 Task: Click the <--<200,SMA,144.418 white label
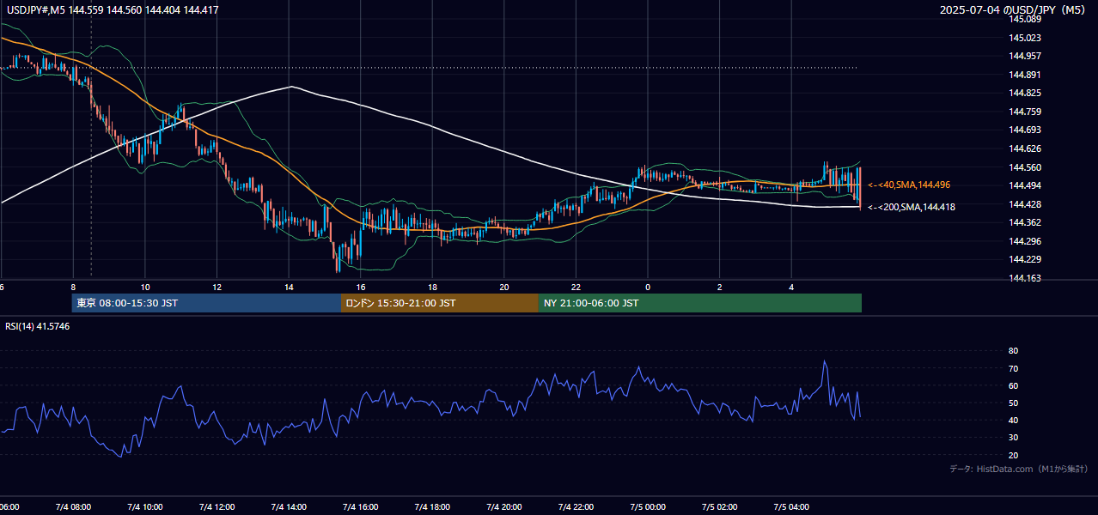(x=912, y=207)
